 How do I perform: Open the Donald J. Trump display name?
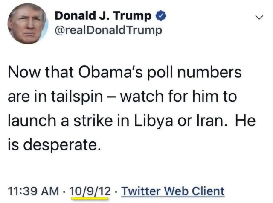coord(103,16)
